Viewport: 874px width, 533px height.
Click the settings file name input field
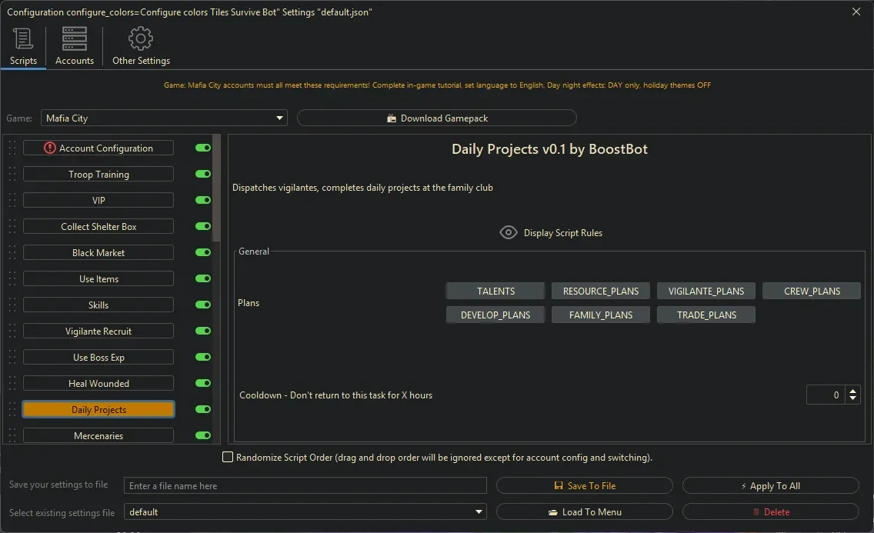(x=305, y=486)
